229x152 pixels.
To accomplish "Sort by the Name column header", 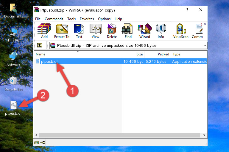I will click(x=78, y=54).
